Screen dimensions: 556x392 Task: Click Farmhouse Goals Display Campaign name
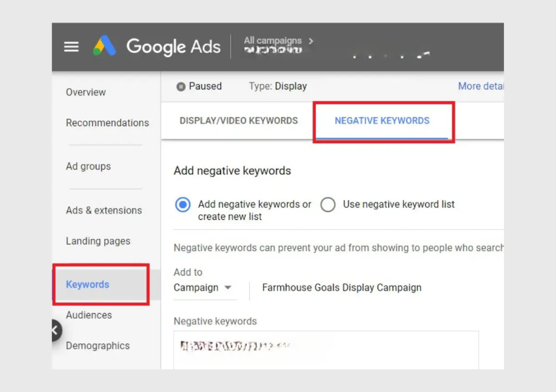[x=342, y=288]
